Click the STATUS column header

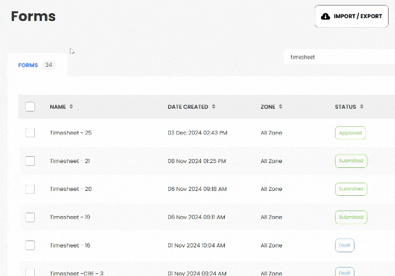pos(345,107)
